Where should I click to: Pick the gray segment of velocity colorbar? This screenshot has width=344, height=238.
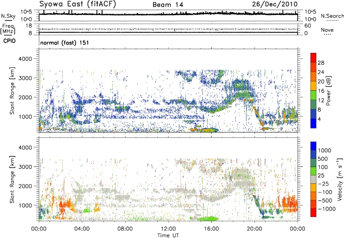coord(313,179)
